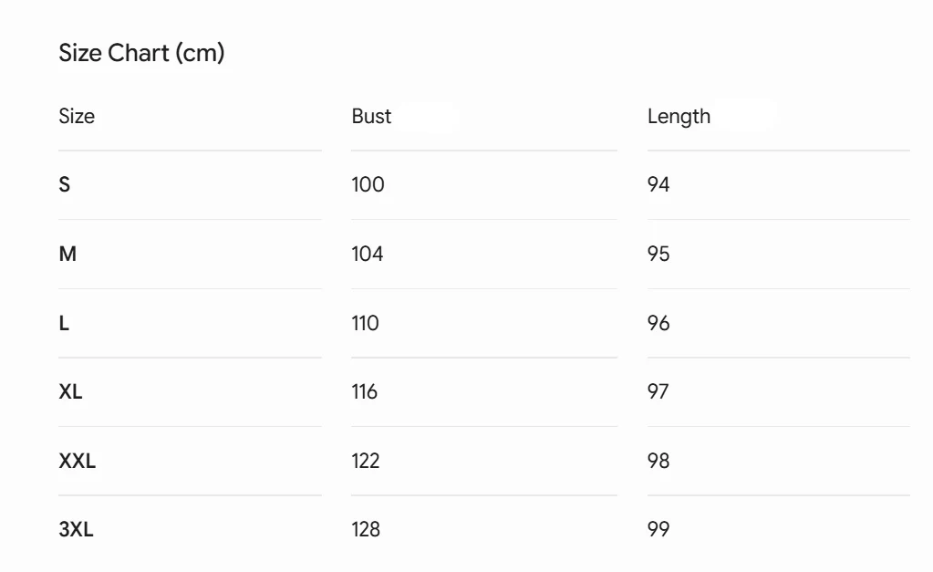Select the Bust column header

(x=371, y=116)
